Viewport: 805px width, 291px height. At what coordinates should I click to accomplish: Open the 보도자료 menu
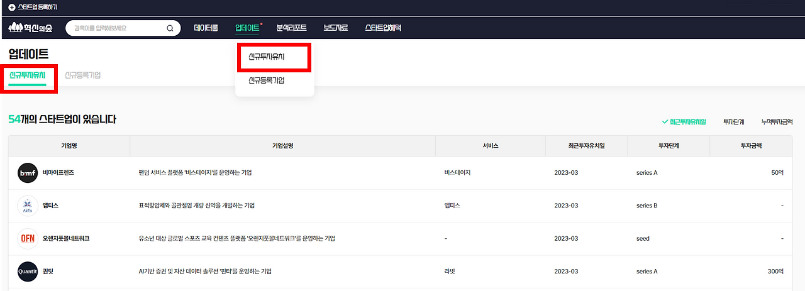coord(336,28)
